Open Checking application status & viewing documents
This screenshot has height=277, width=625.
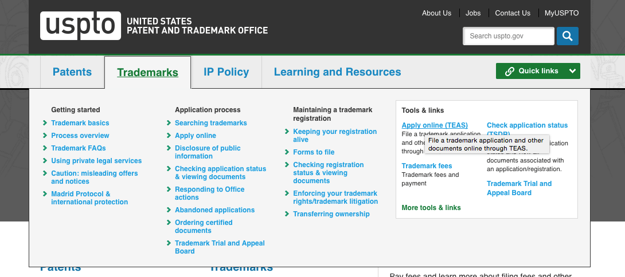point(220,173)
